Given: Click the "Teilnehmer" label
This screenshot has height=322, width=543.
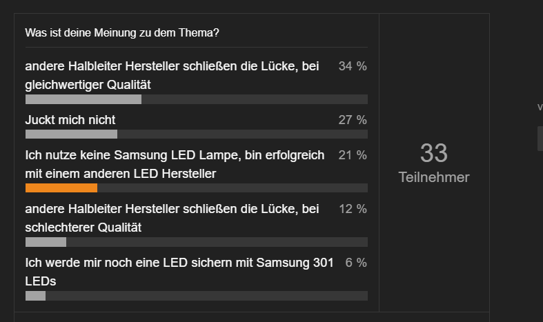Looking at the screenshot, I should tap(434, 177).
